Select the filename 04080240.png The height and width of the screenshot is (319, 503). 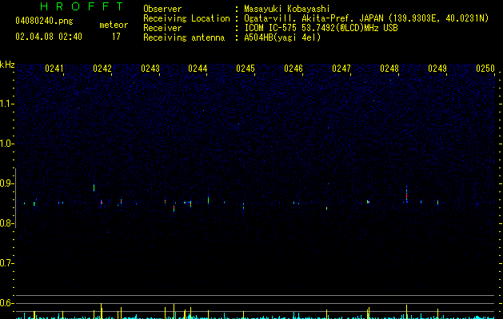point(44,22)
